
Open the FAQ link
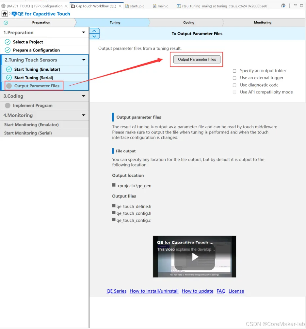pos(221,291)
